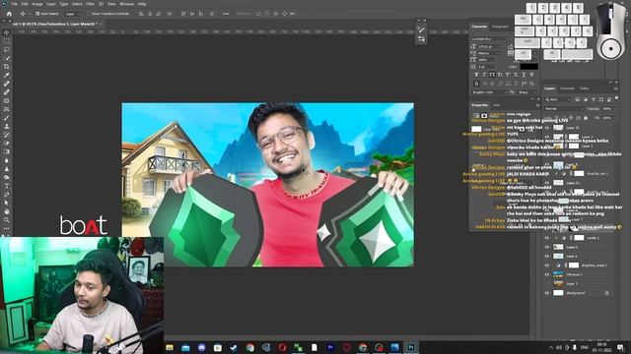Filter layers by pixel layers icon

click(x=577, y=99)
